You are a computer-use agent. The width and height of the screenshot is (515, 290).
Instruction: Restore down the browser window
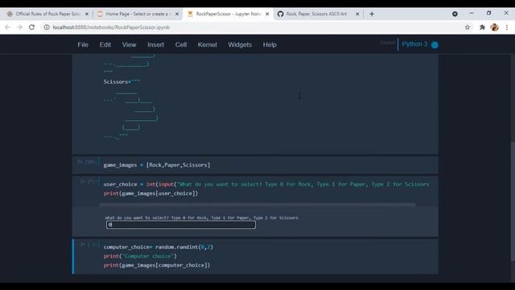click(x=488, y=13)
